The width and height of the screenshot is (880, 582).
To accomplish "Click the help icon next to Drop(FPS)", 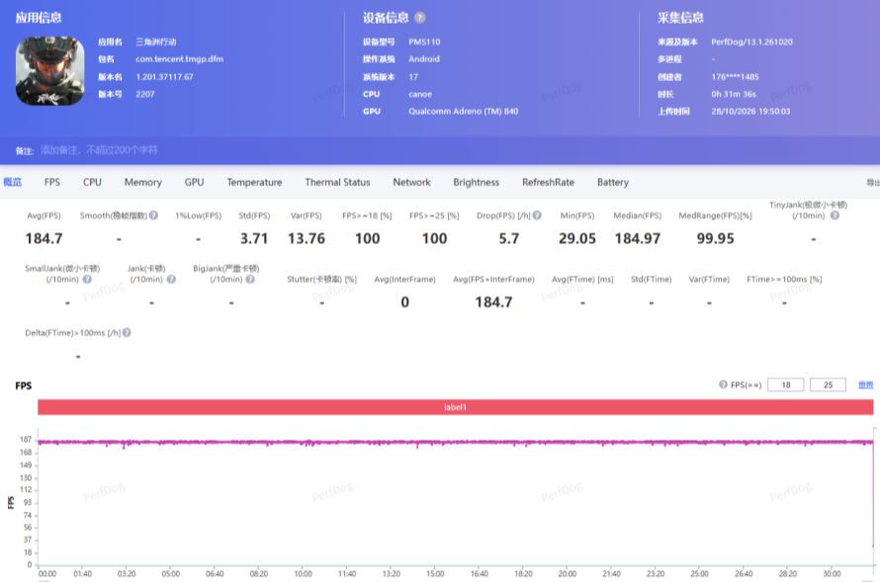I will pos(537,215).
